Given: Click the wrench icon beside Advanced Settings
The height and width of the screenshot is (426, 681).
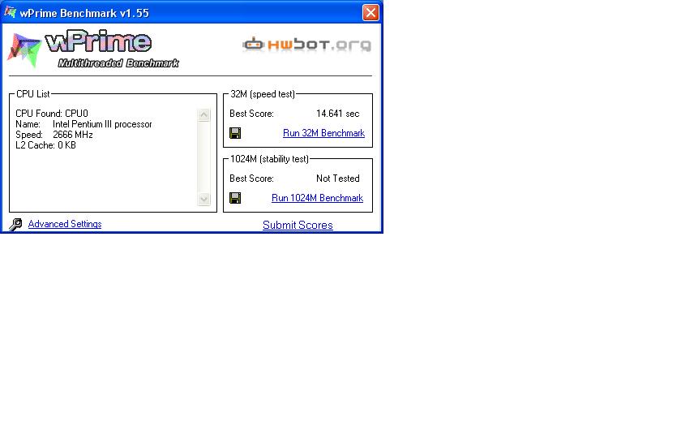Looking at the screenshot, I should (15, 224).
